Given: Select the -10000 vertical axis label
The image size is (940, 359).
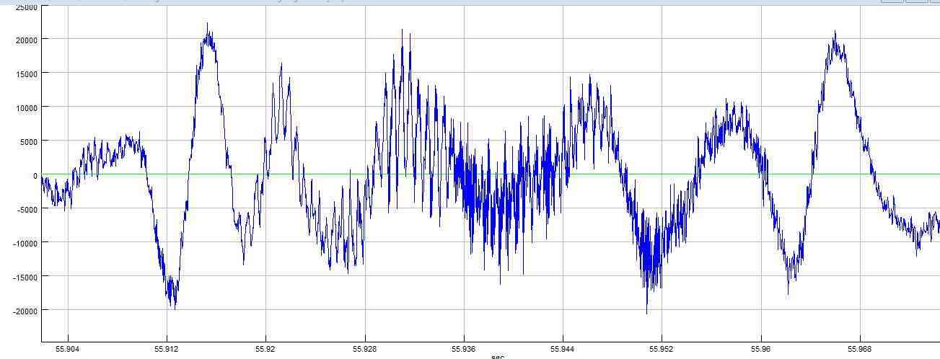Looking at the screenshot, I should (24, 243).
